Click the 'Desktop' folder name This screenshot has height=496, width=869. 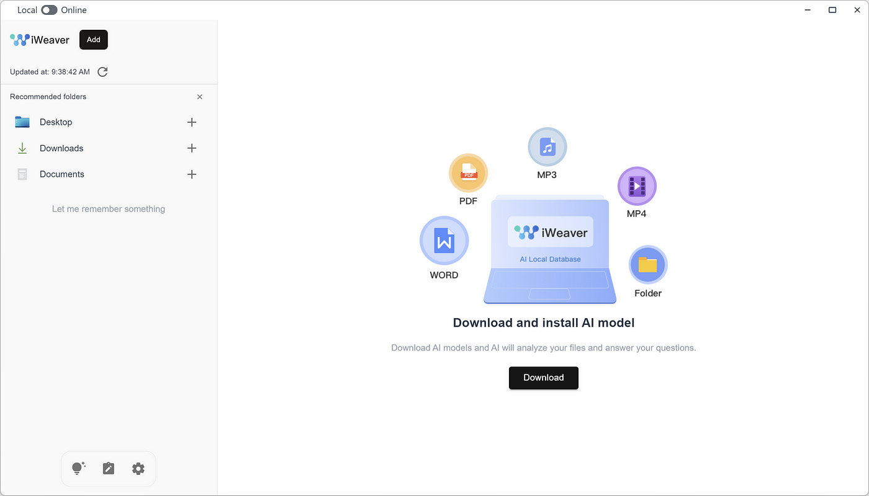(56, 122)
